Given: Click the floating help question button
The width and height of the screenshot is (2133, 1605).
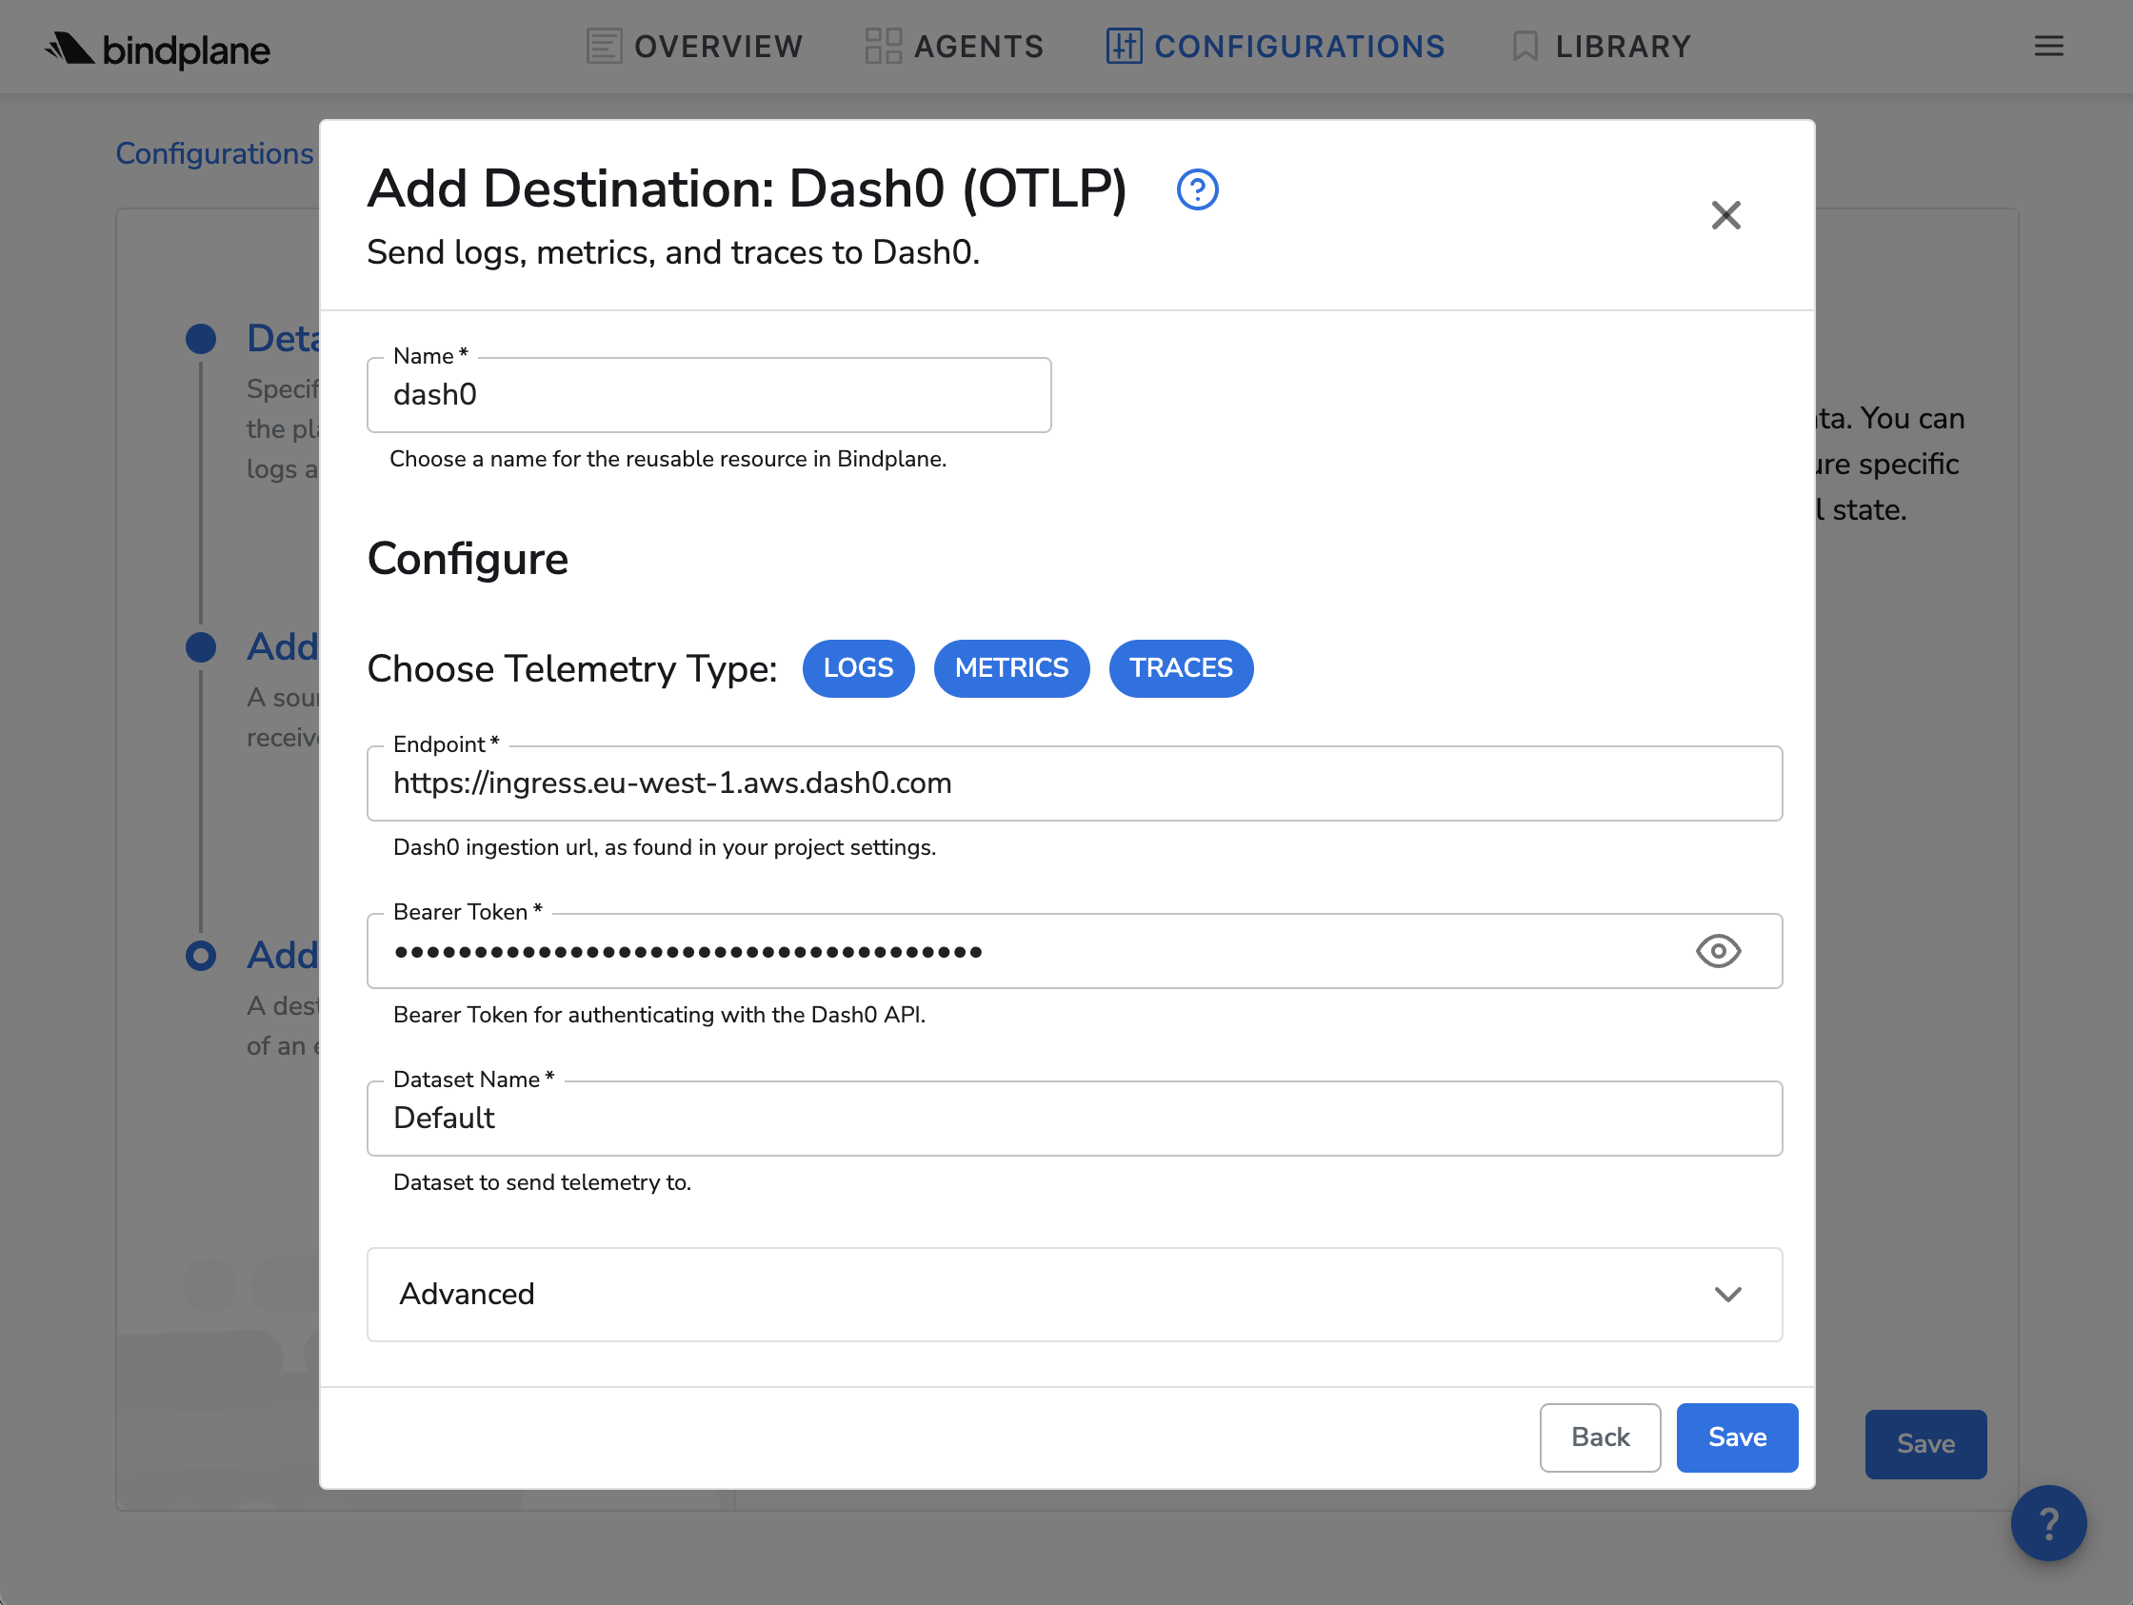Looking at the screenshot, I should (2048, 1523).
